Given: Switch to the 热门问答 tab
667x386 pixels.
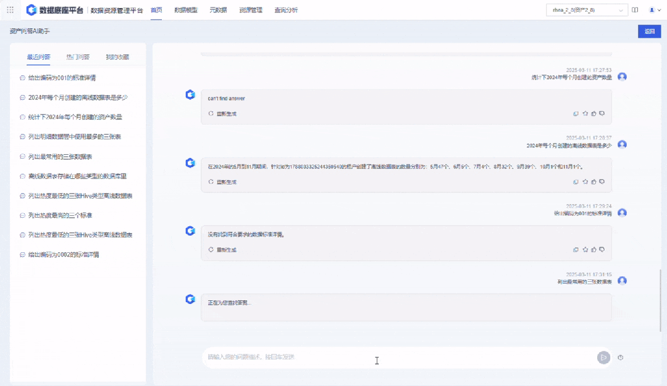Looking at the screenshot, I should (x=78, y=57).
